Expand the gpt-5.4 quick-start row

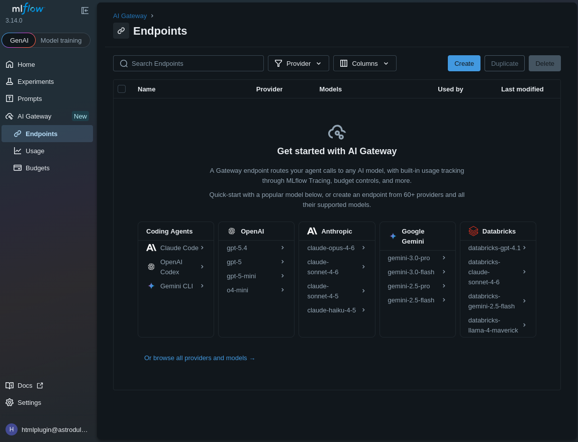point(256,248)
